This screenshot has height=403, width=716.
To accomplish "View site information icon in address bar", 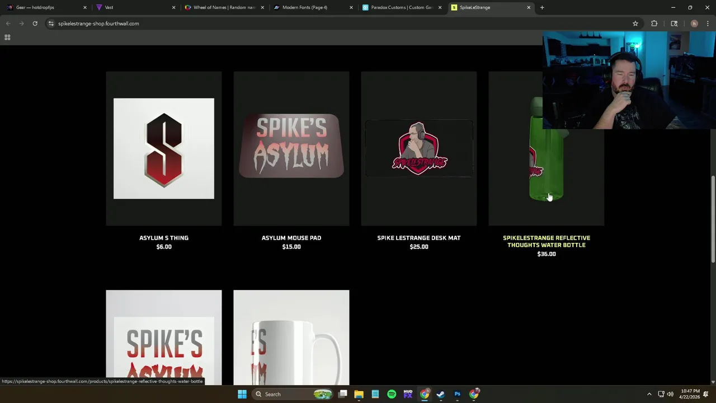I will tap(51, 24).
